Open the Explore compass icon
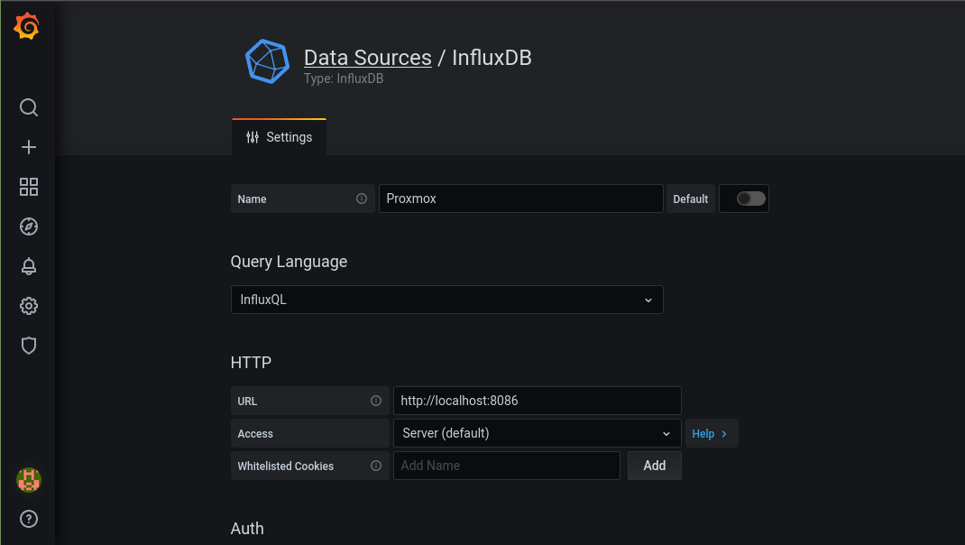 click(28, 226)
